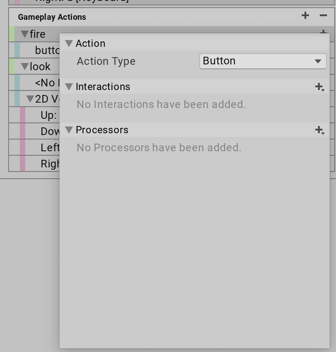The width and height of the screenshot is (336, 352).
Task: Select the Left binding row
Action: tap(50, 148)
